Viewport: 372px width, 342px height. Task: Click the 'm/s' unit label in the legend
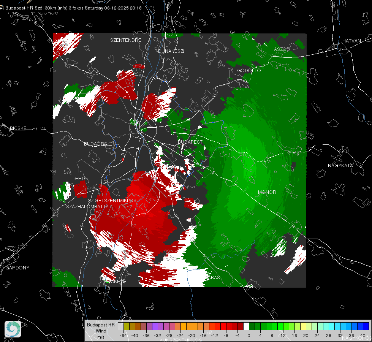[x=101, y=337]
